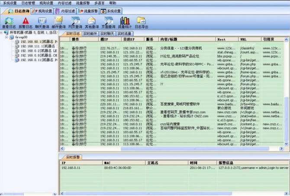
Task: Select the row titled cnzz站内搜索
Action: [172, 124]
